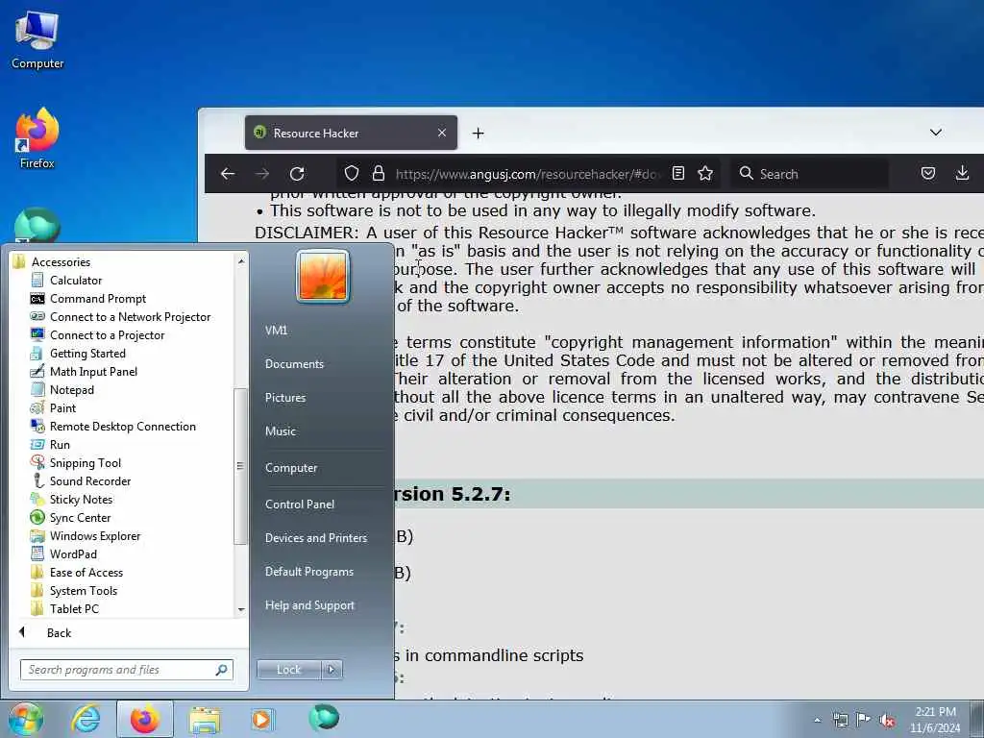This screenshot has width=984, height=738.
Task: Collapse the Accessories folder
Action: pyautogui.click(x=61, y=262)
